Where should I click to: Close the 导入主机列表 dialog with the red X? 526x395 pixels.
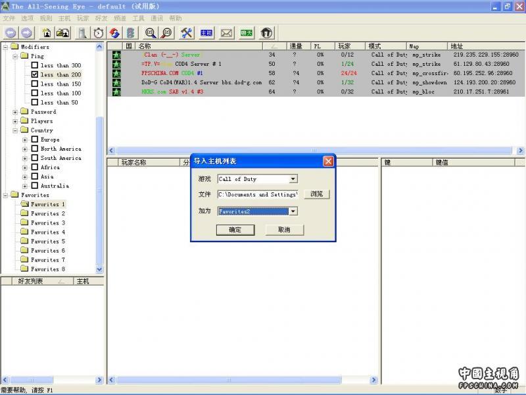pyautogui.click(x=328, y=161)
